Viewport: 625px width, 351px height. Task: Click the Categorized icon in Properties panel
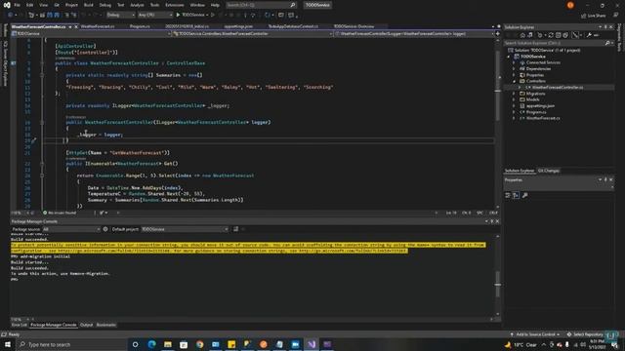(x=508, y=195)
